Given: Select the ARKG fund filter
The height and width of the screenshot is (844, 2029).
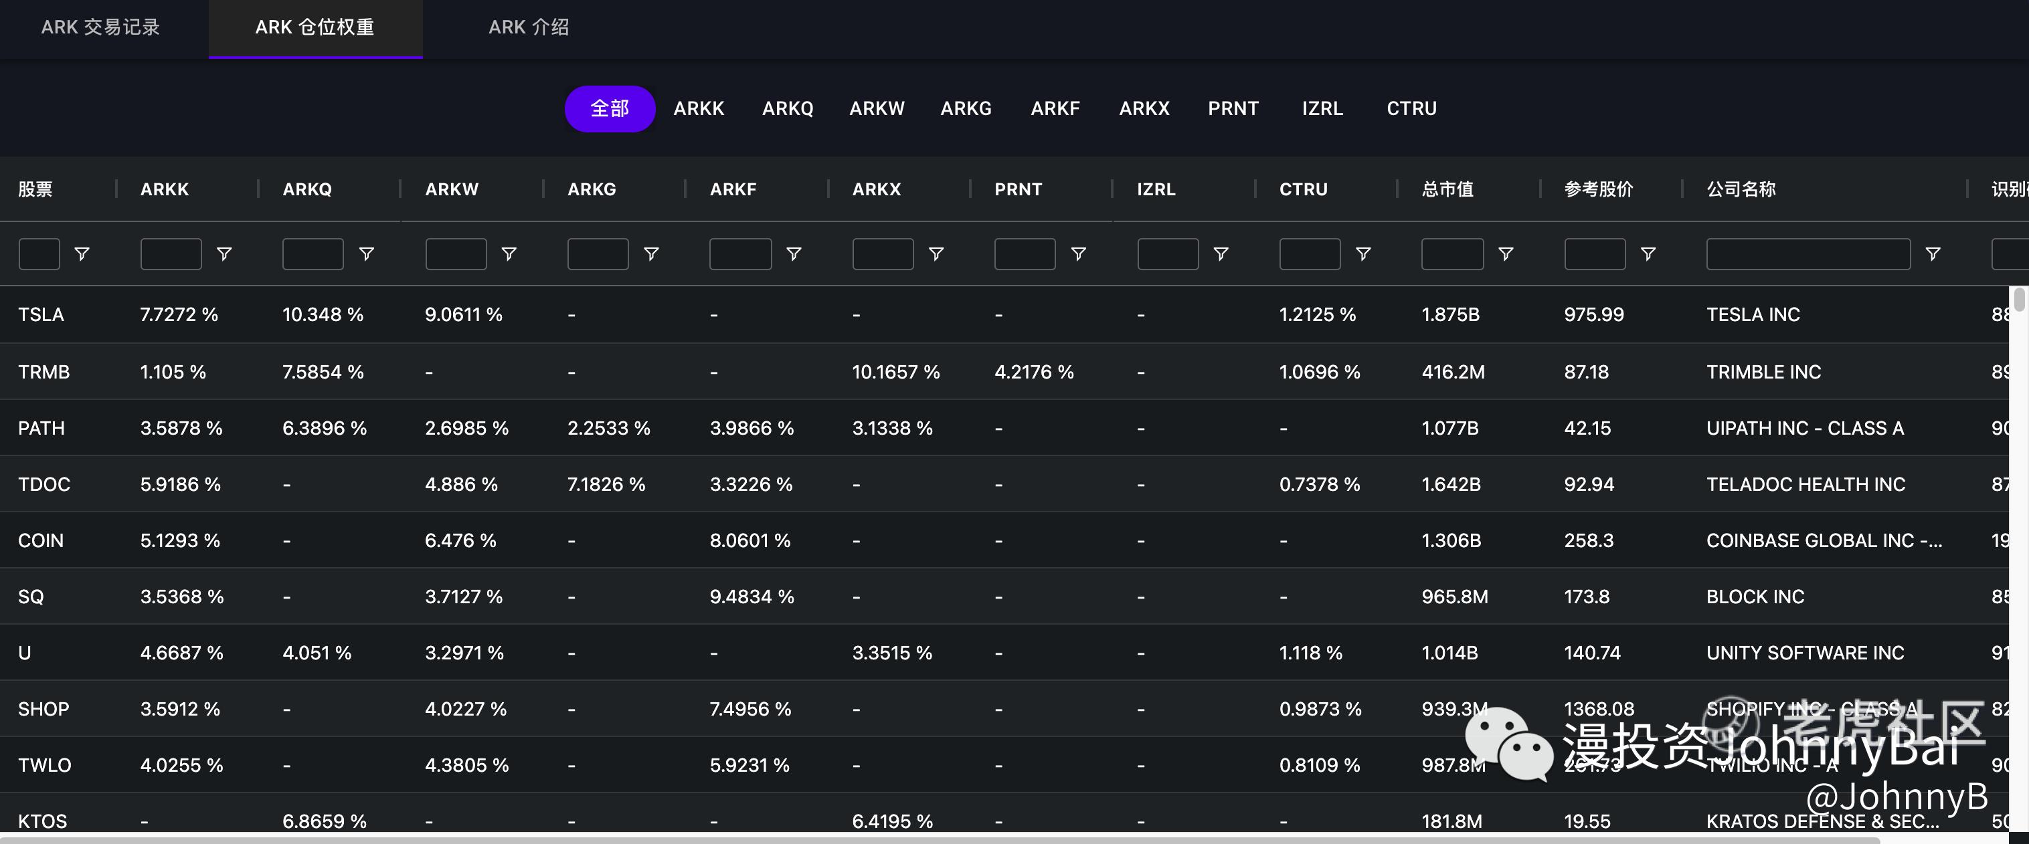Looking at the screenshot, I should [966, 108].
